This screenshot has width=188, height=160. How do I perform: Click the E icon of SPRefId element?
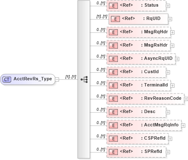click(113, 152)
